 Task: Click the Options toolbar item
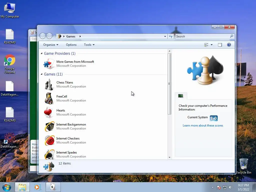[71, 45]
